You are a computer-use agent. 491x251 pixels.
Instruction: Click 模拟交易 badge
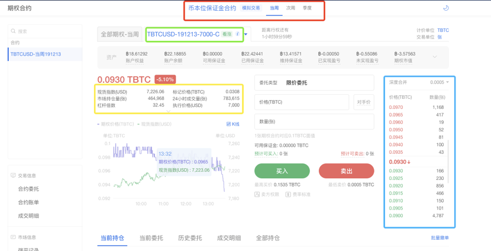251,8
